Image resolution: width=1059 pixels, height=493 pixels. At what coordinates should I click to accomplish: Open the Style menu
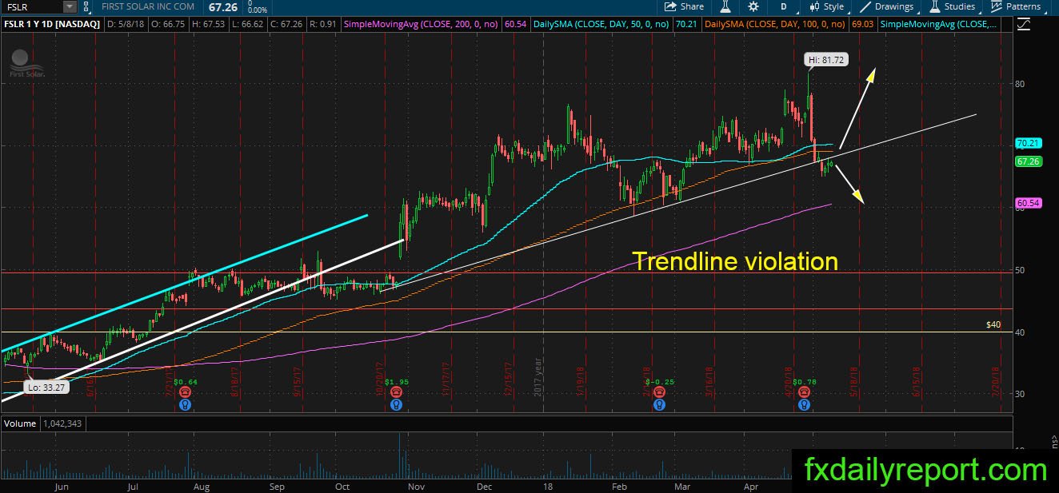(x=827, y=6)
